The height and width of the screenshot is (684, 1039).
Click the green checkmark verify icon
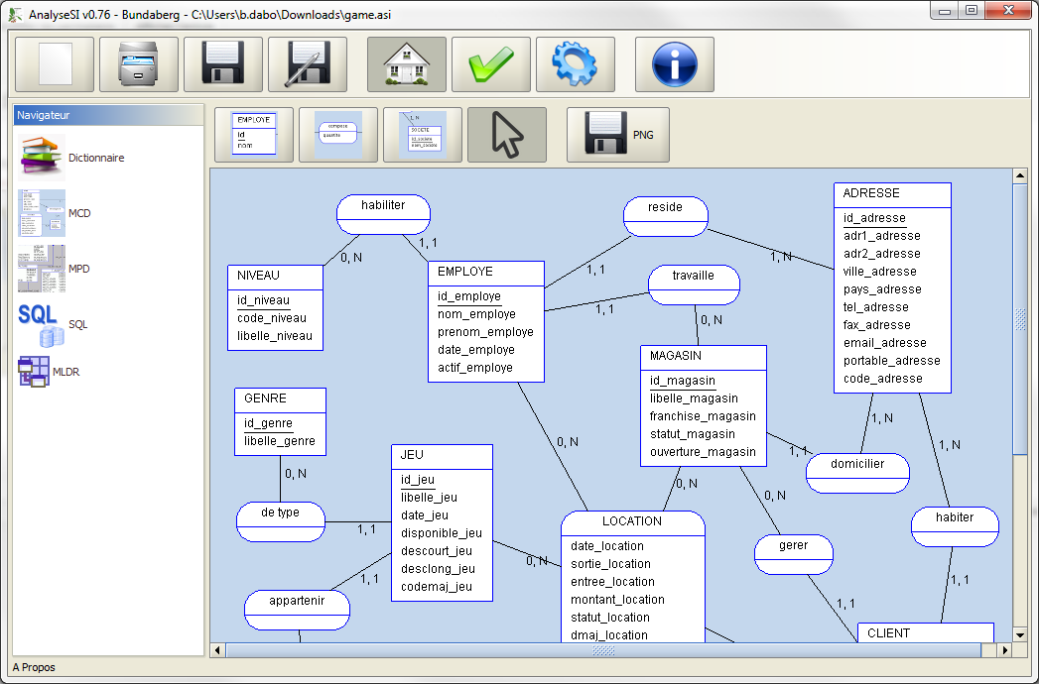[491, 65]
